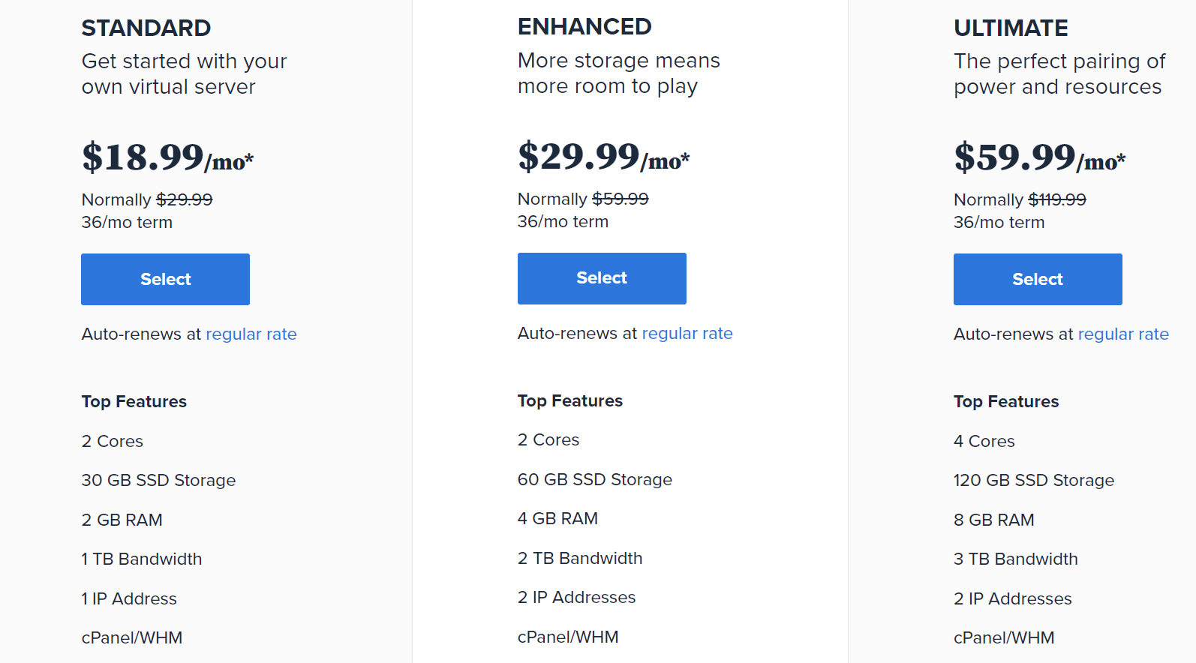The image size is (1196, 663).
Task: Click Top Features under the STANDARD column
Action: click(x=134, y=401)
